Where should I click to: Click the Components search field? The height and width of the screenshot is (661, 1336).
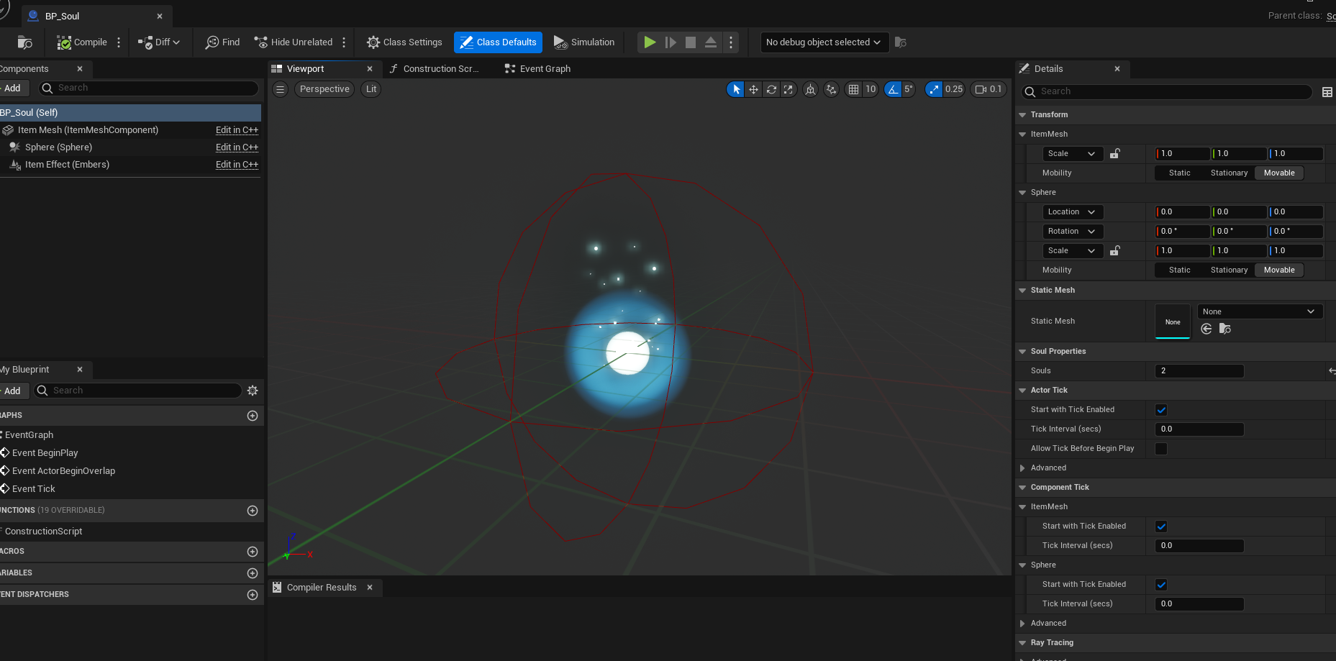click(149, 88)
